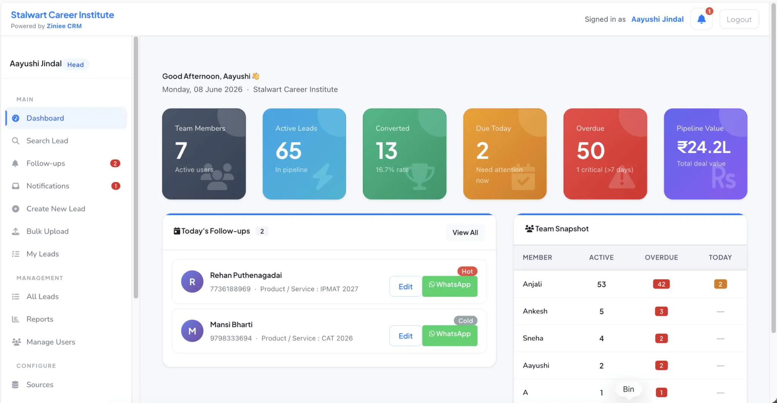Click the MEMBER column header

click(537, 258)
